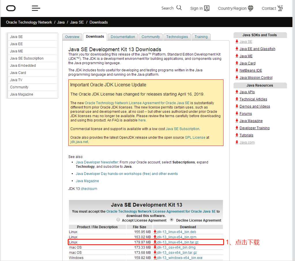The width and height of the screenshot is (295, 261).
Task: Click the Search text label
Action: click(x=168, y=8)
